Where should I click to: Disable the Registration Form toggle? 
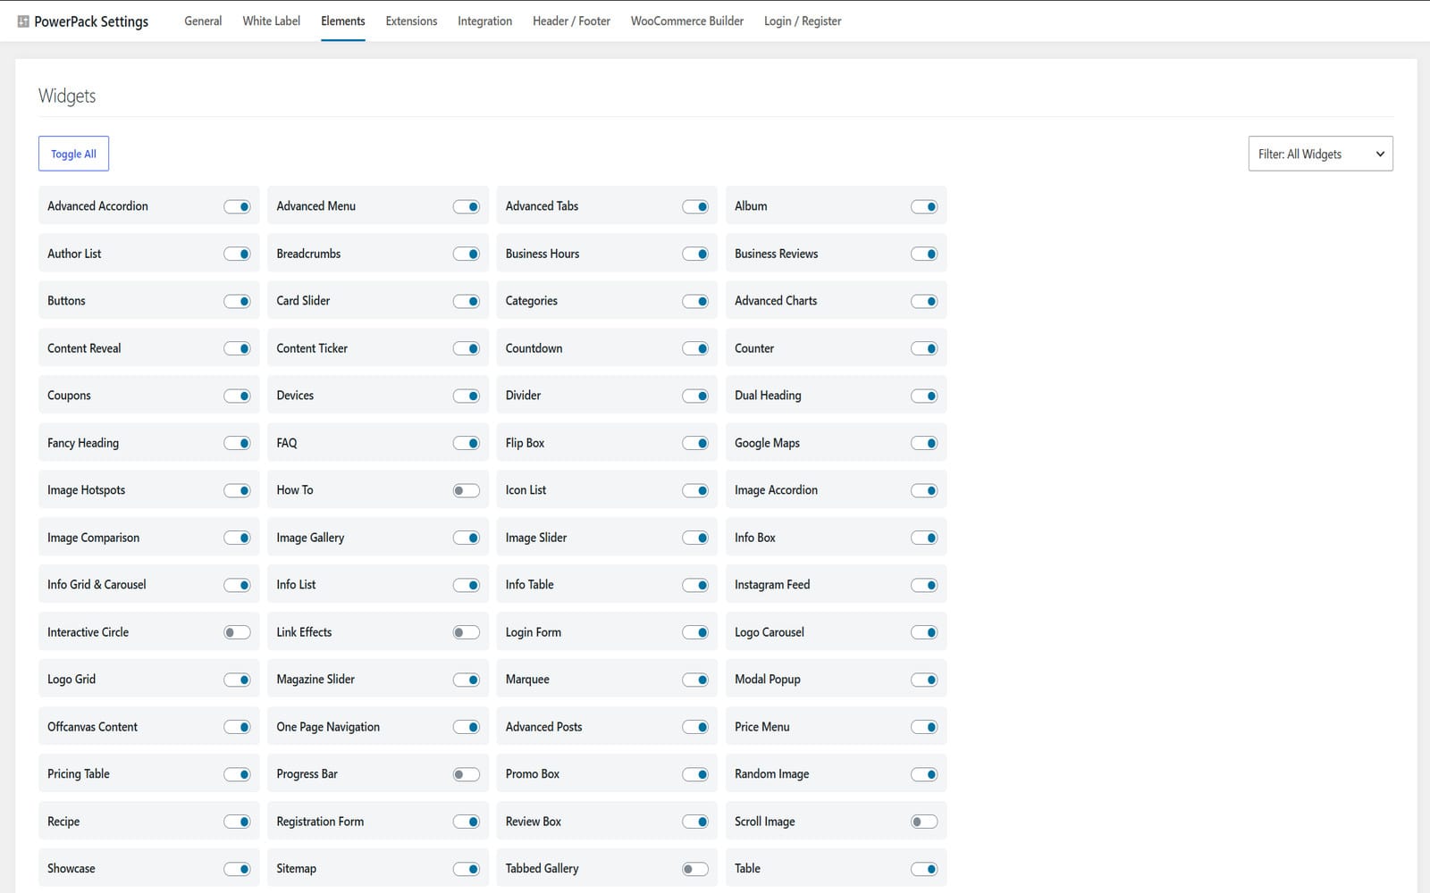coord(467,822)
